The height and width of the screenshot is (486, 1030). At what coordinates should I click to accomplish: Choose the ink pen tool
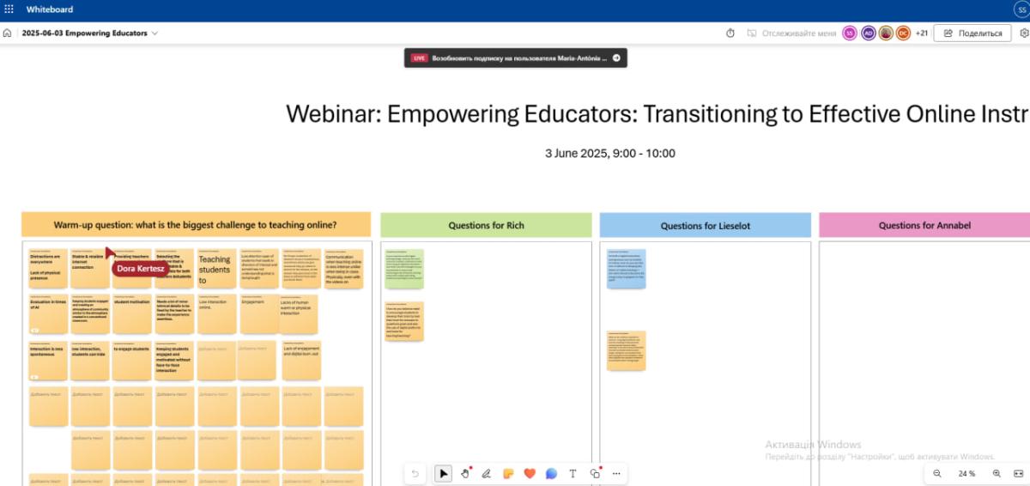pyautogui.click(x=487, y=473)
